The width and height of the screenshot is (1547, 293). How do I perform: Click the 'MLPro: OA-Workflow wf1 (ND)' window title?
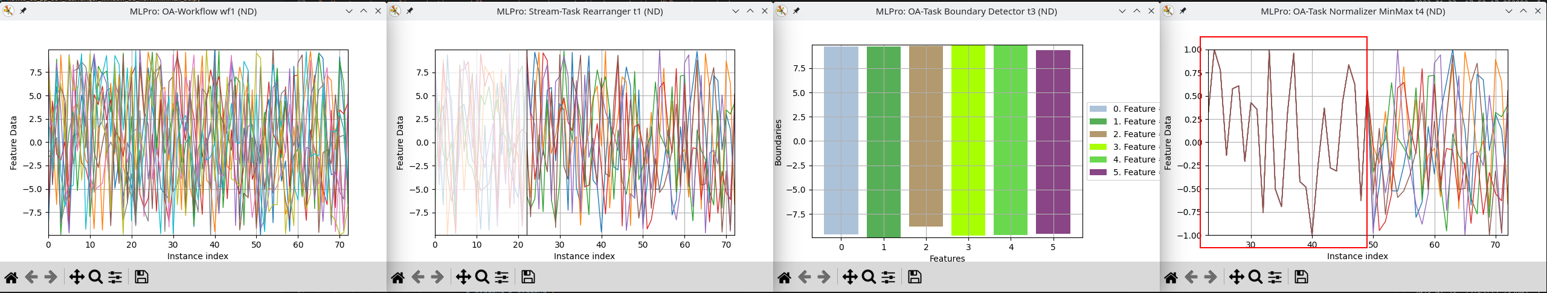(x=193, y=11)
